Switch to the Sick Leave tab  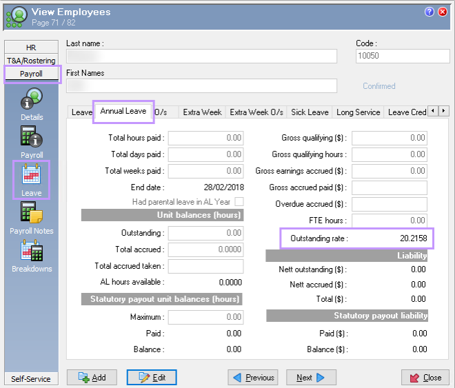coord(310,112)
